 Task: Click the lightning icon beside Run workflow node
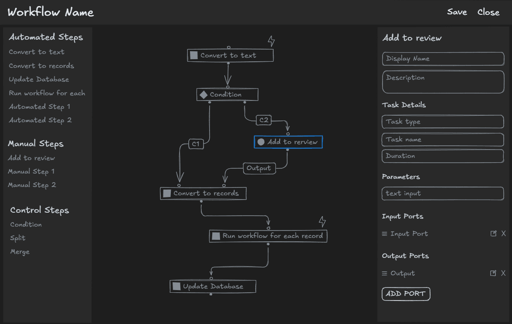tap(322, 221)
